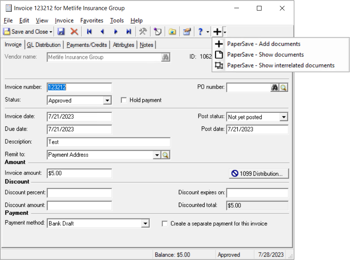Click the blue question mark help icon

point(201,32)
